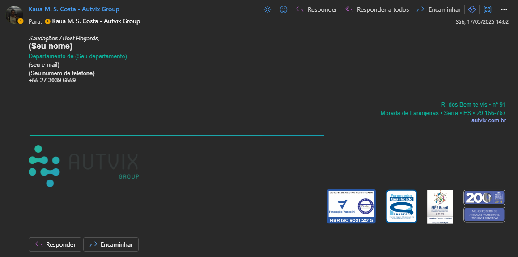Click the (seu e-mail) placeholder text

tap(44, 65)
